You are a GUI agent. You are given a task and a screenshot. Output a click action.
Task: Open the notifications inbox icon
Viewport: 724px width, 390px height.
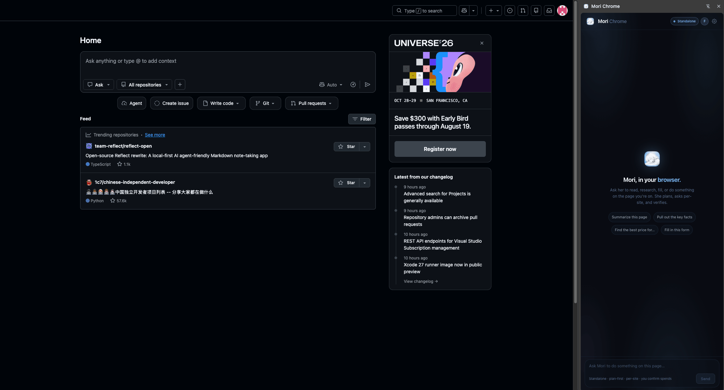549,11
